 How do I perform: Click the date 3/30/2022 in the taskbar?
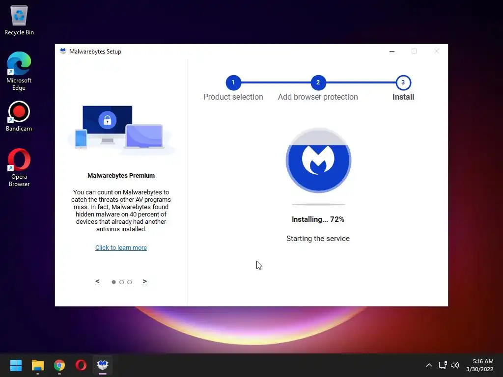click(x=480, y=369)
